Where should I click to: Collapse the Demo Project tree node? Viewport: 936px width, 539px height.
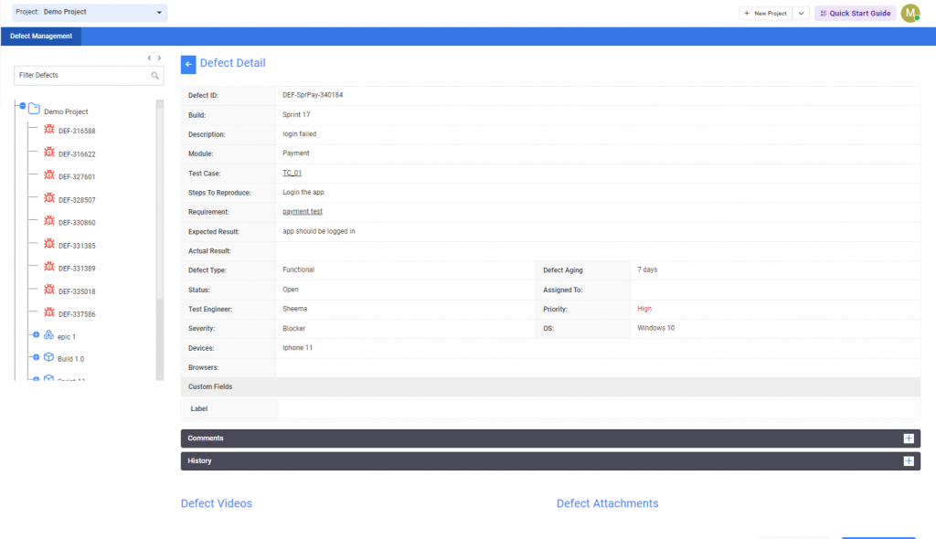23,106
